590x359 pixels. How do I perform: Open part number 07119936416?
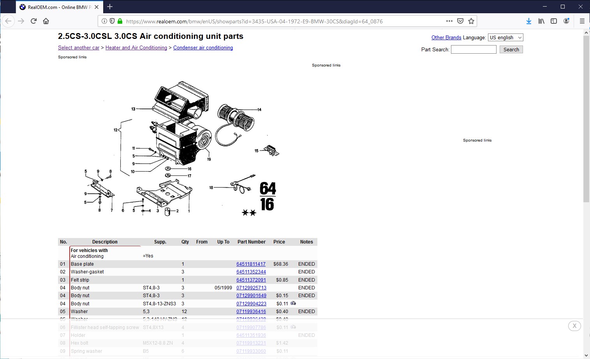251,312
